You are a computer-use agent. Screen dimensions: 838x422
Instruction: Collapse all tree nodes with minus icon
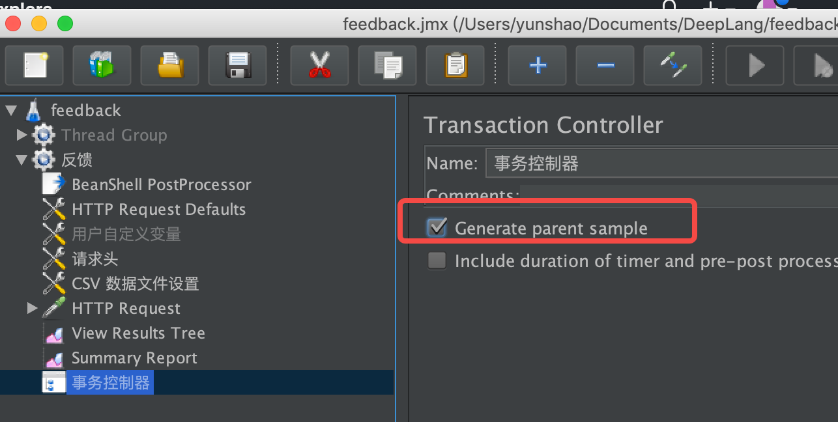[605, 65]
